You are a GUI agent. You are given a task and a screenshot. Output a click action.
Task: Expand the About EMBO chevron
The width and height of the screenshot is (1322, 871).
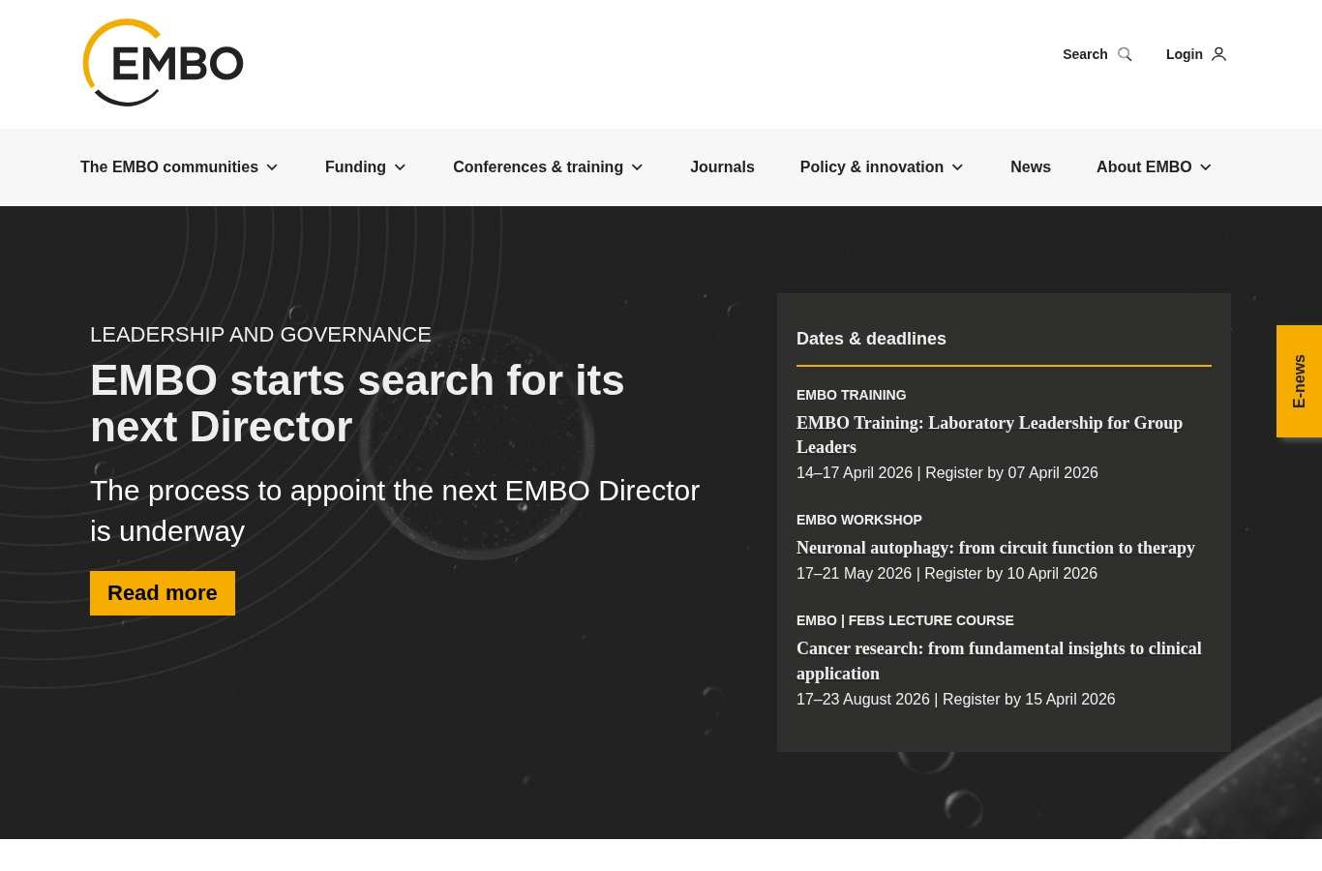click(x=1205, y=167)
